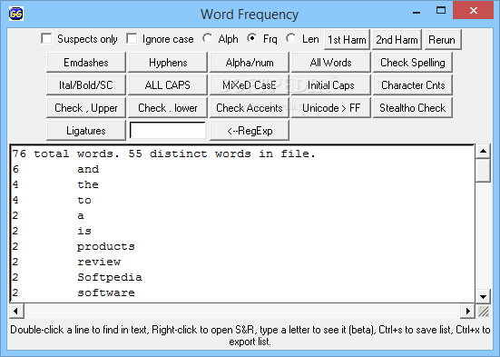
Task: Click the 1st Harm button
Action: (x=347, y=40)
